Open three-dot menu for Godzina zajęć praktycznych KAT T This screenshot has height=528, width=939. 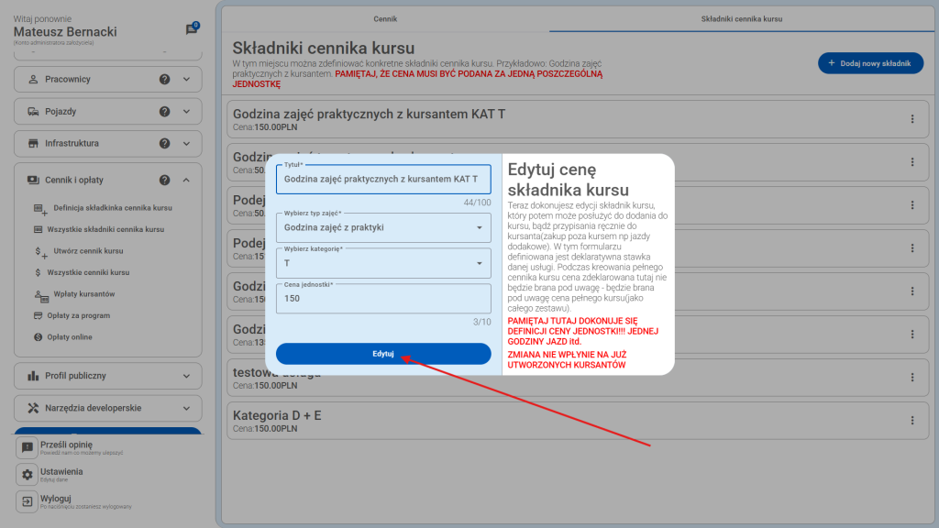click(x=911, y=119)
